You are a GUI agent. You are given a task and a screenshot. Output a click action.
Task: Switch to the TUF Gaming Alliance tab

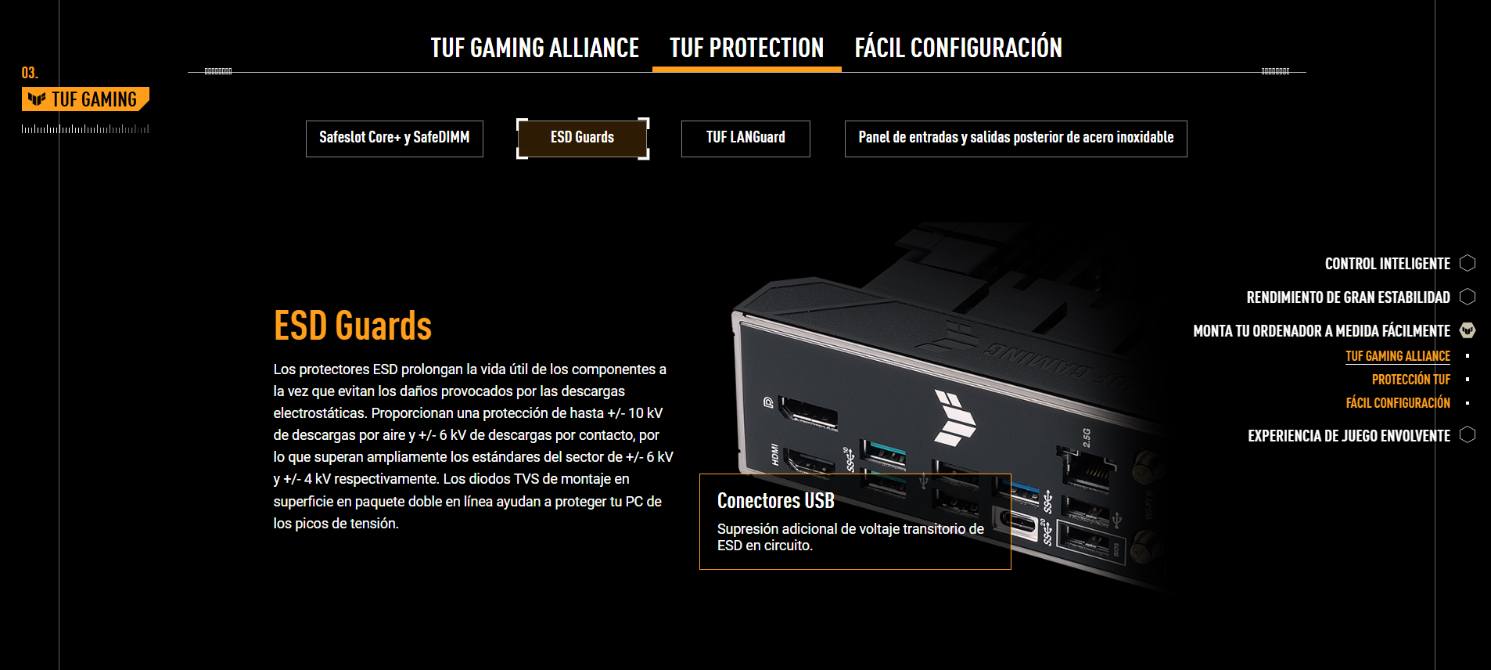click(535, 48)
